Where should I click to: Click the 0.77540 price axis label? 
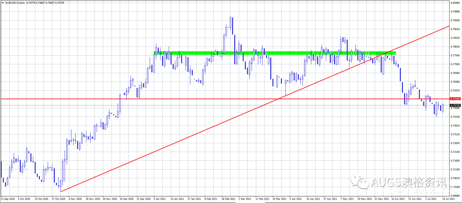click(x=456, y=56)
